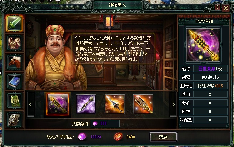Click the 百里黄泉 weapon preview image
Viewport: 234px width, 147px height.
pyautogui.click(x=203, y=45)
